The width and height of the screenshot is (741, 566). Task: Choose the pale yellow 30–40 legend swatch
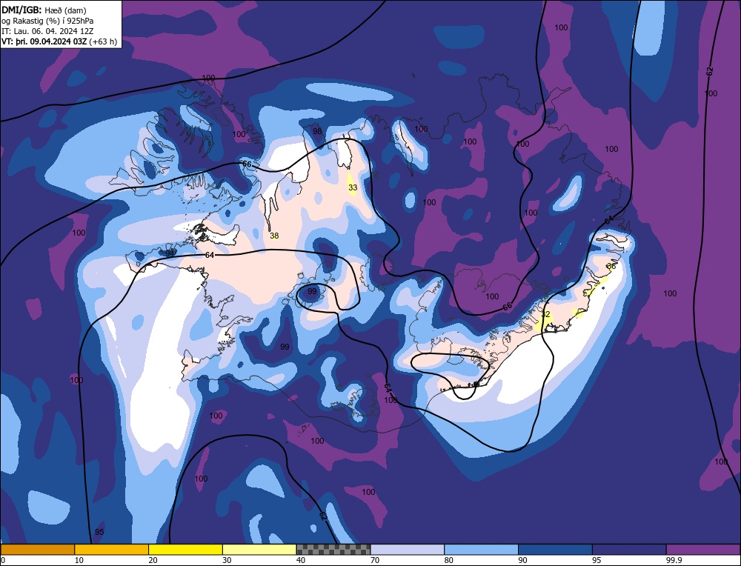(x=259, y=549)
